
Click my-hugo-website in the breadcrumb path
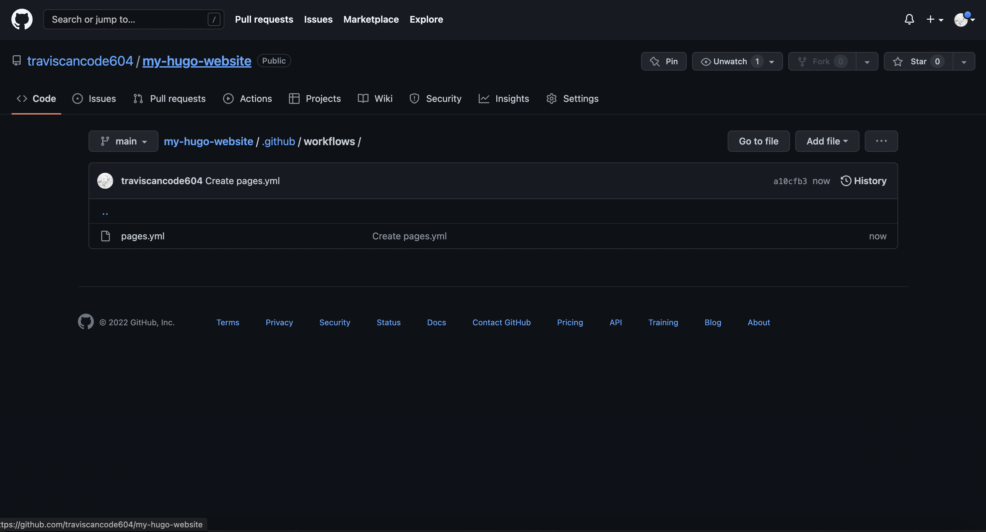[209, 141]
